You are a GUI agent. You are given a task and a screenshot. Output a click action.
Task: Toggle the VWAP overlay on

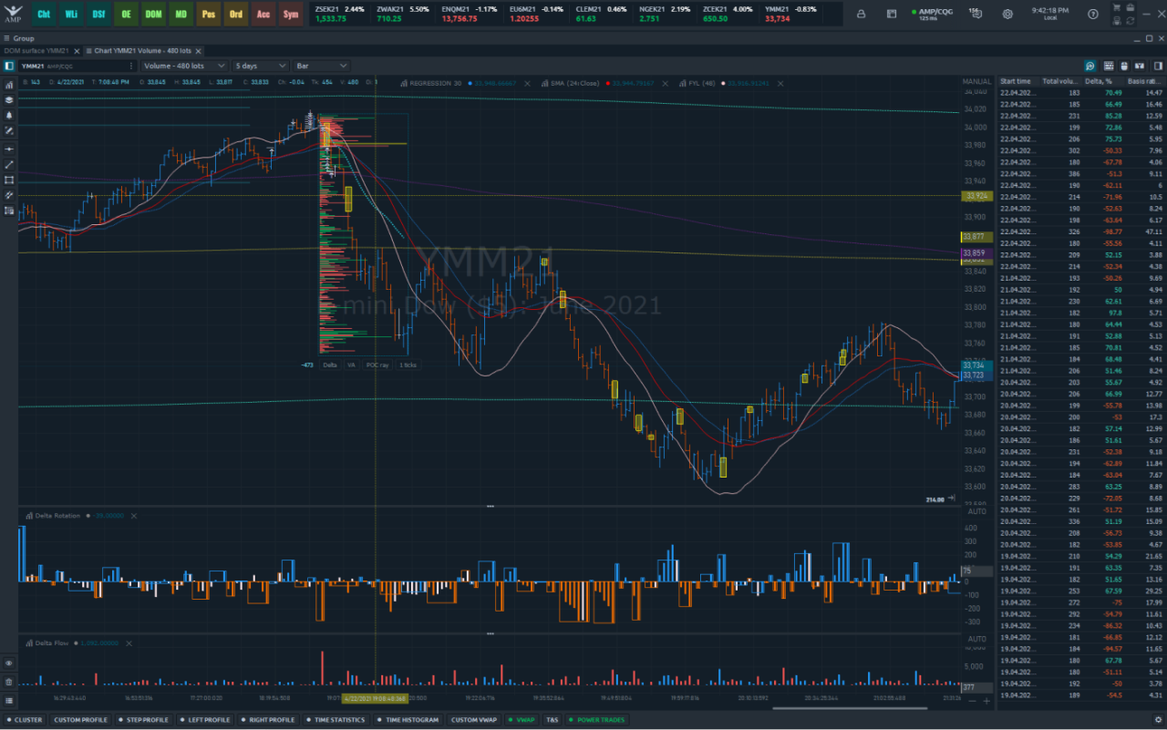522,720
